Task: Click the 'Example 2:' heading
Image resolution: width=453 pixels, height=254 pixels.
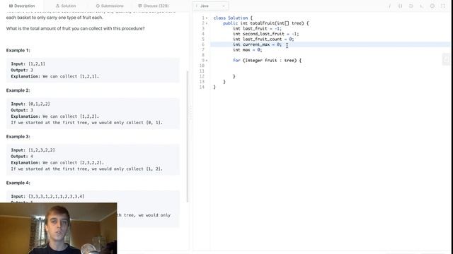Action: pyautogui.click(x=18, y=90)
